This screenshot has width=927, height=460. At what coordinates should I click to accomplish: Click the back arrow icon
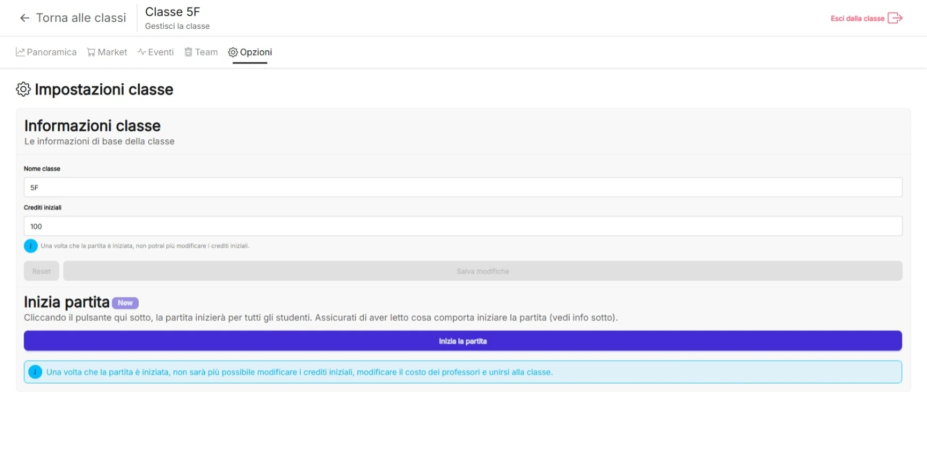click(25, 18)
